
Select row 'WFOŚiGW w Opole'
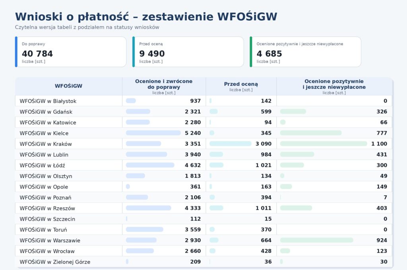pos(203,186)
